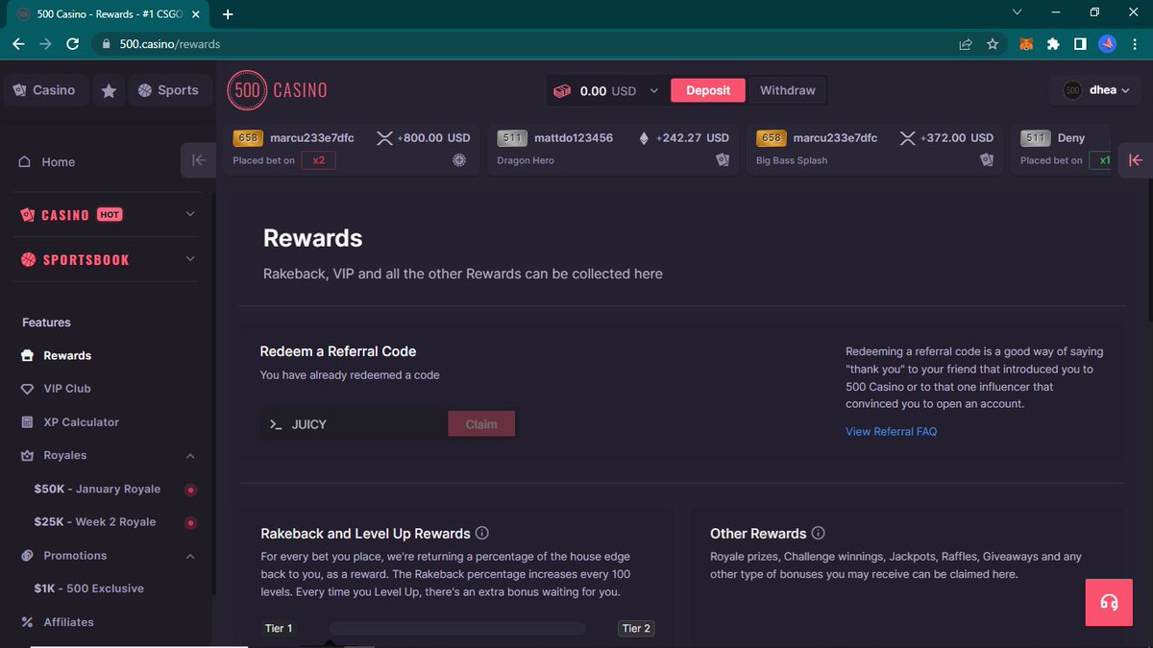
Task: Click the Rakeback tier progress bar
Action: click(457, 629)
